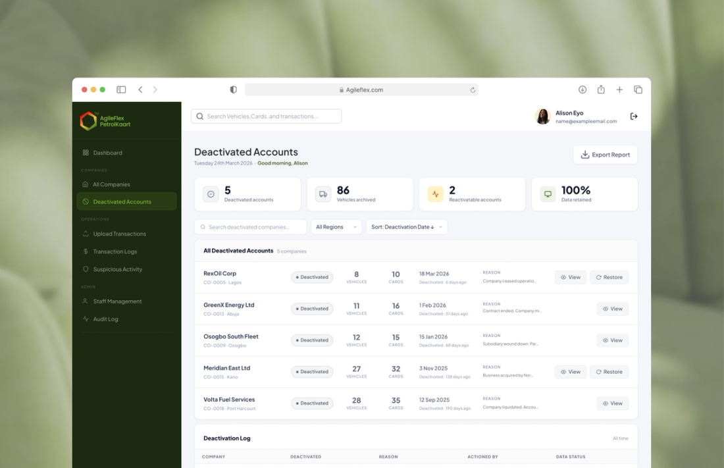Click Deactivated badge on GreenX Energy row
The image size is (724, 468).
312,309
